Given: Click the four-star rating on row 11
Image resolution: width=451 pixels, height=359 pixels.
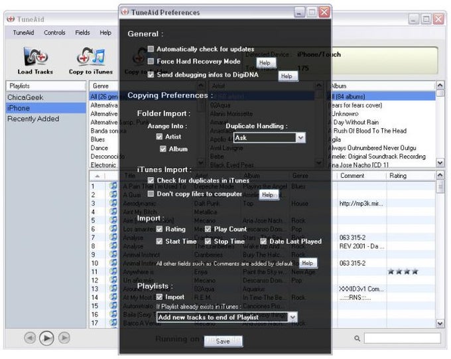Looking at the screenshot, I should 403,271.
